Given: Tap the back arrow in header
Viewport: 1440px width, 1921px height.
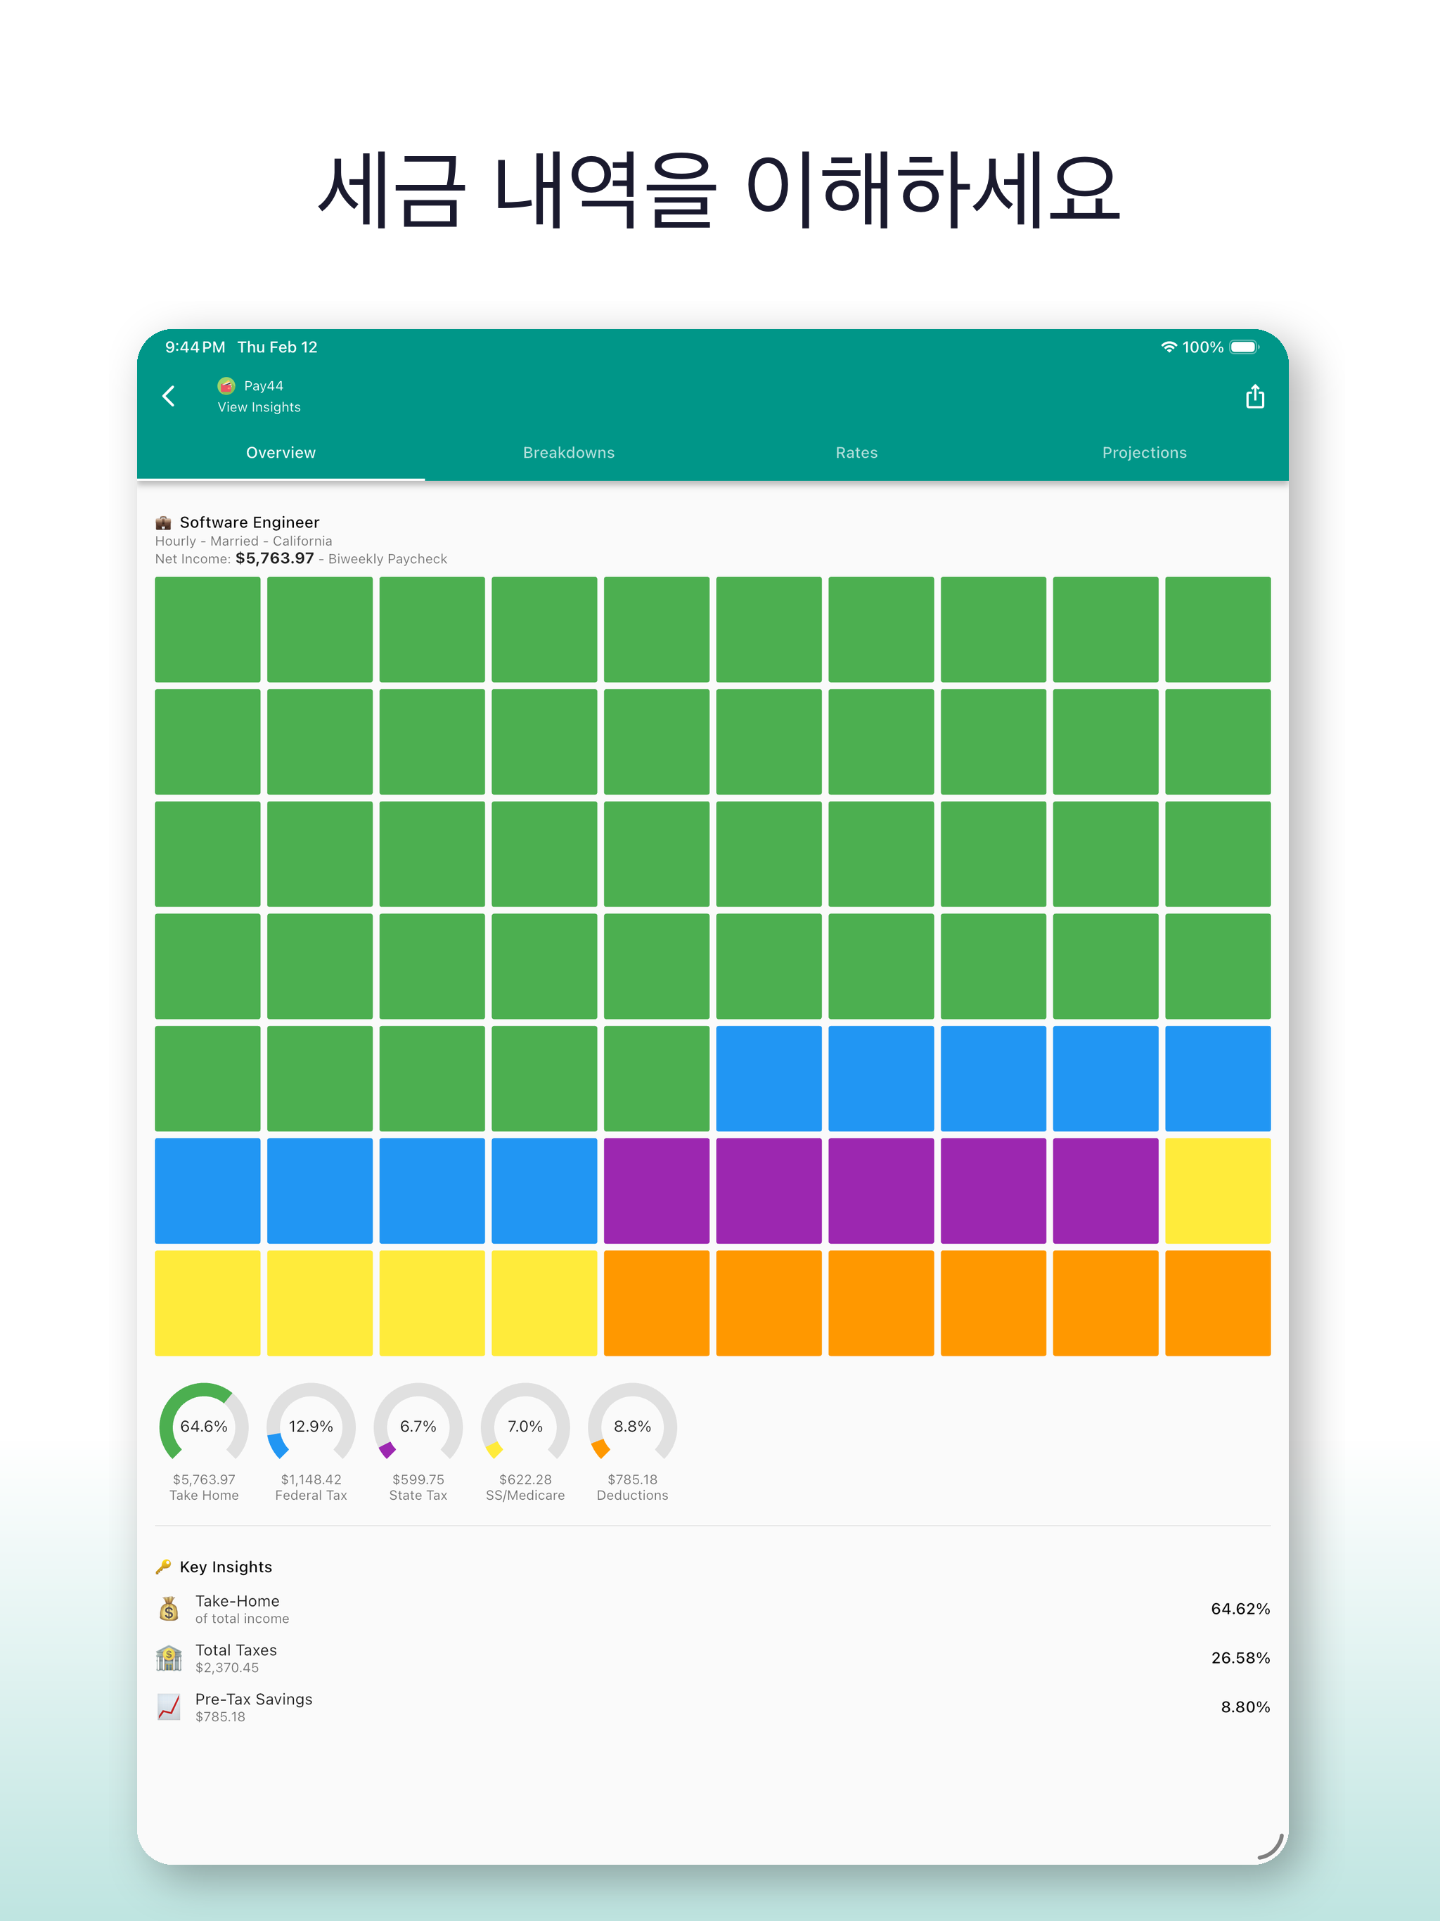Looking at the screenshot, I should click(169, 396).
